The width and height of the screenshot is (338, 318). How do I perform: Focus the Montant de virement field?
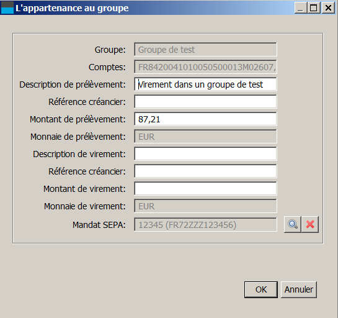point(205,188)
